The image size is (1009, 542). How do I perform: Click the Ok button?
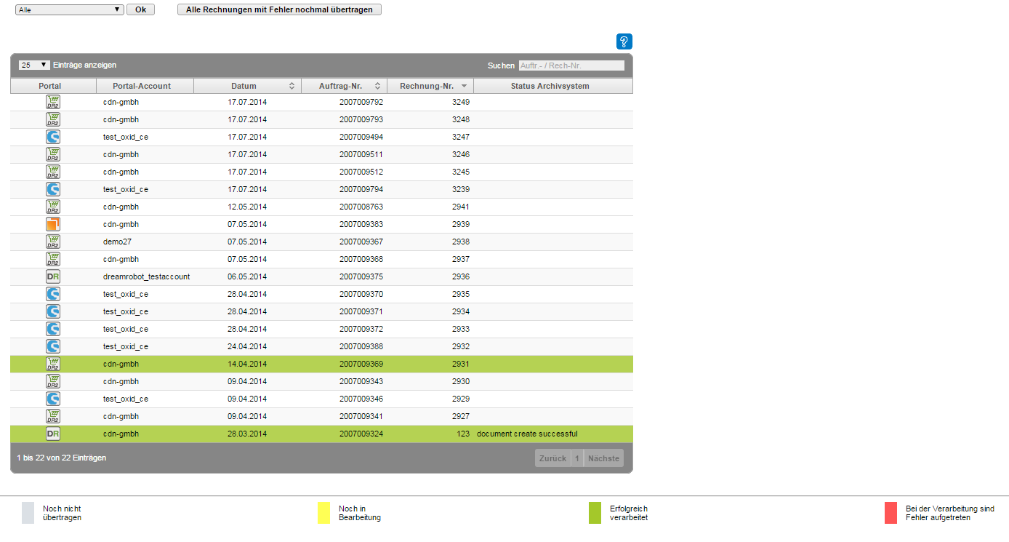[140, 9]
